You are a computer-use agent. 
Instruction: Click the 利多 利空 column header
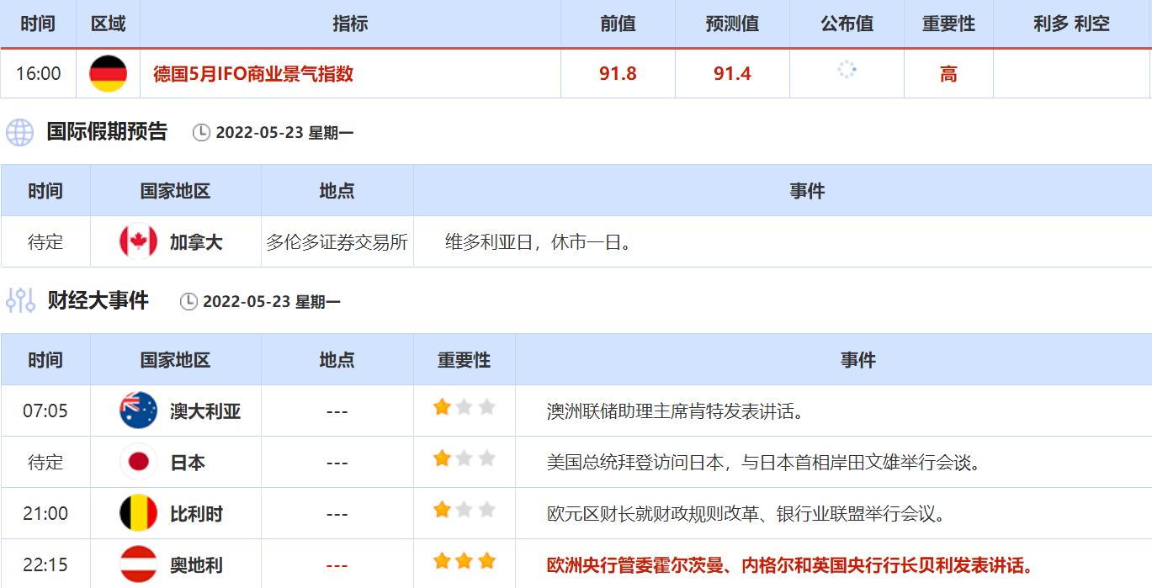(1071, 24)
